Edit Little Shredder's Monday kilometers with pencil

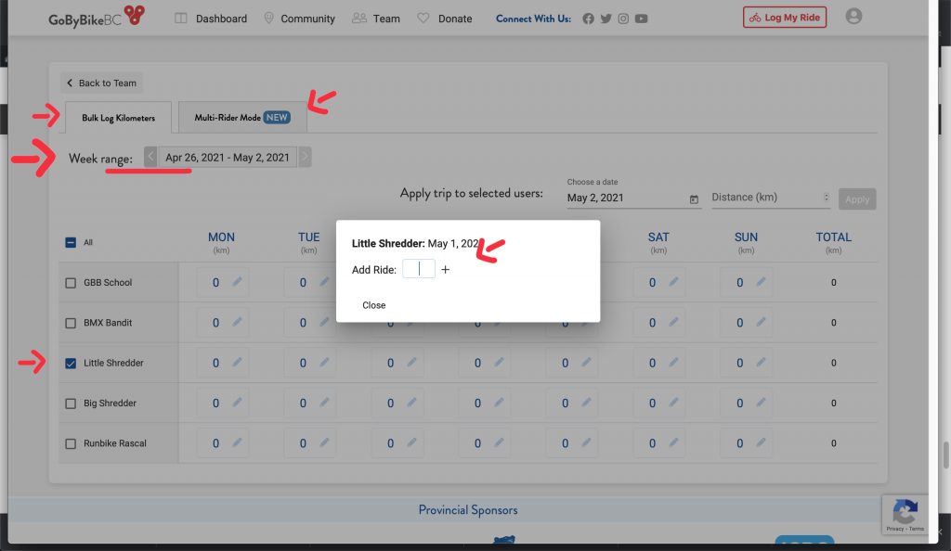237,362
